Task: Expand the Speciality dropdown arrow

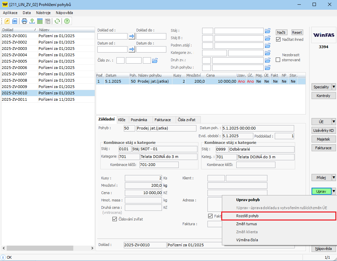Action: click(x=334, y=87)
